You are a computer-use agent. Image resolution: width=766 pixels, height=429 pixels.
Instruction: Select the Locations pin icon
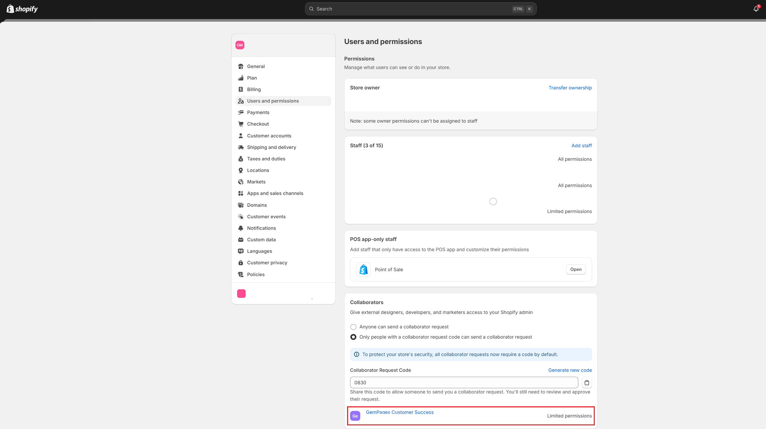tap(241, 170)
